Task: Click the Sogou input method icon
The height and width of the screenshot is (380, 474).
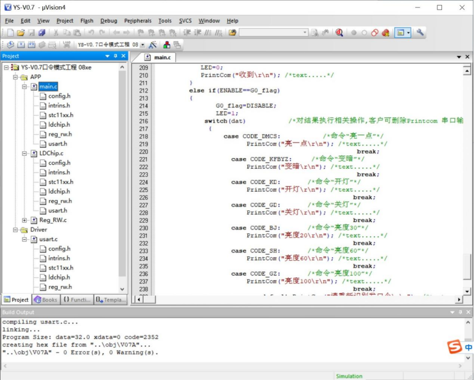Action: (x=455, y=347)
